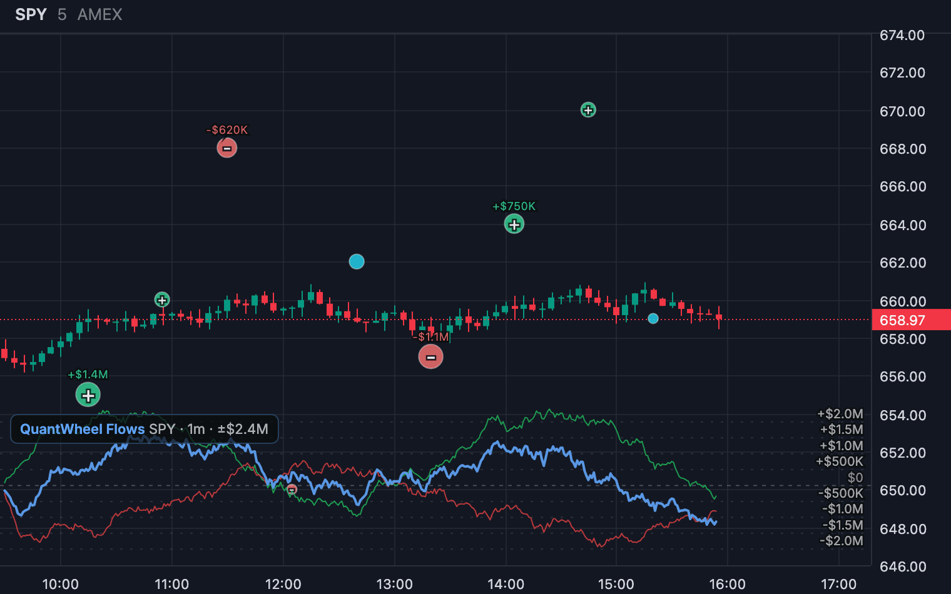This screenshot has width=951, height=594.
Task: Click the red minus marker under -$1.1M
Action: [431, 357]
